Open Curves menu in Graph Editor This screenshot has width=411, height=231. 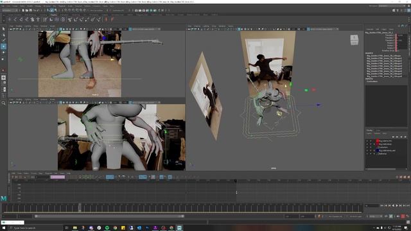(x=34, y=173)
